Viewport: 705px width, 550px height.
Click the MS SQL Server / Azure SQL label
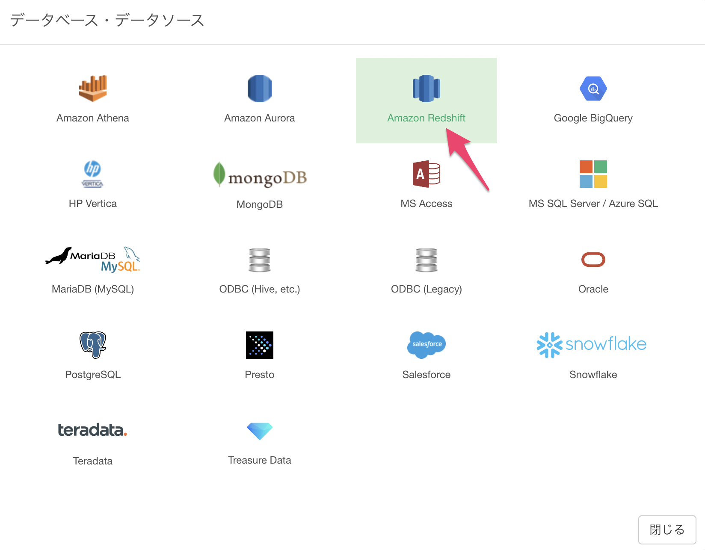click(x=593, y=204)
